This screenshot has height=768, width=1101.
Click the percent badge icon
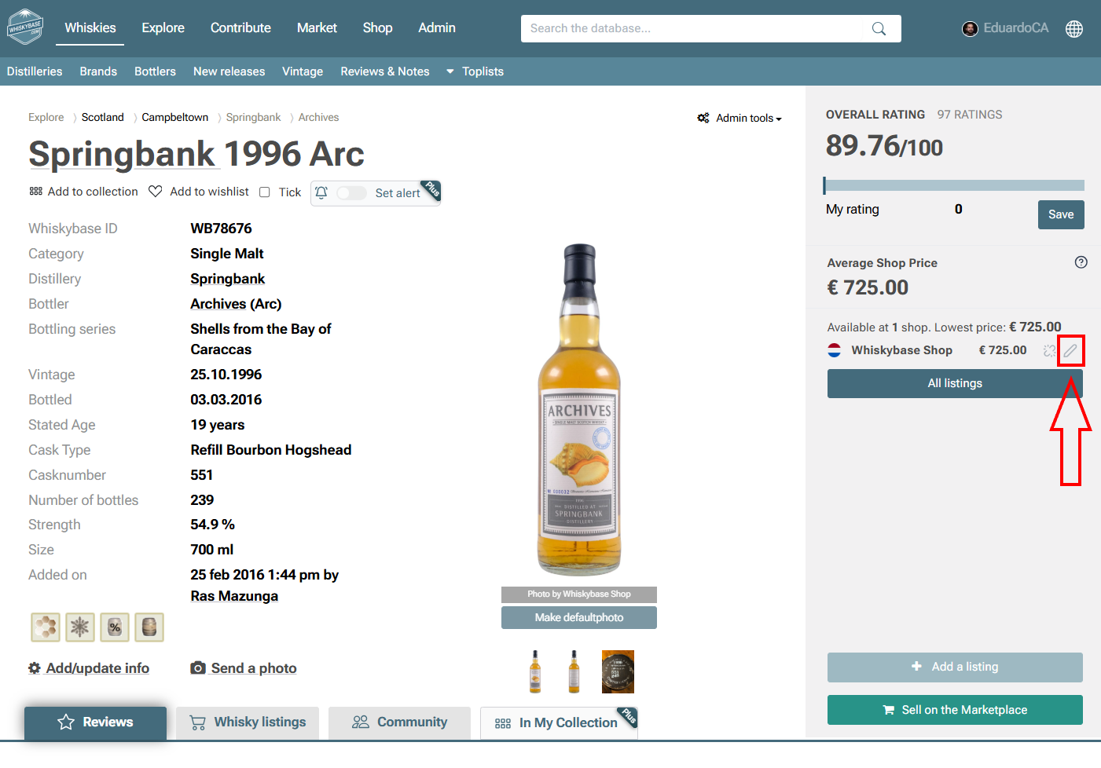coord(115,627)
